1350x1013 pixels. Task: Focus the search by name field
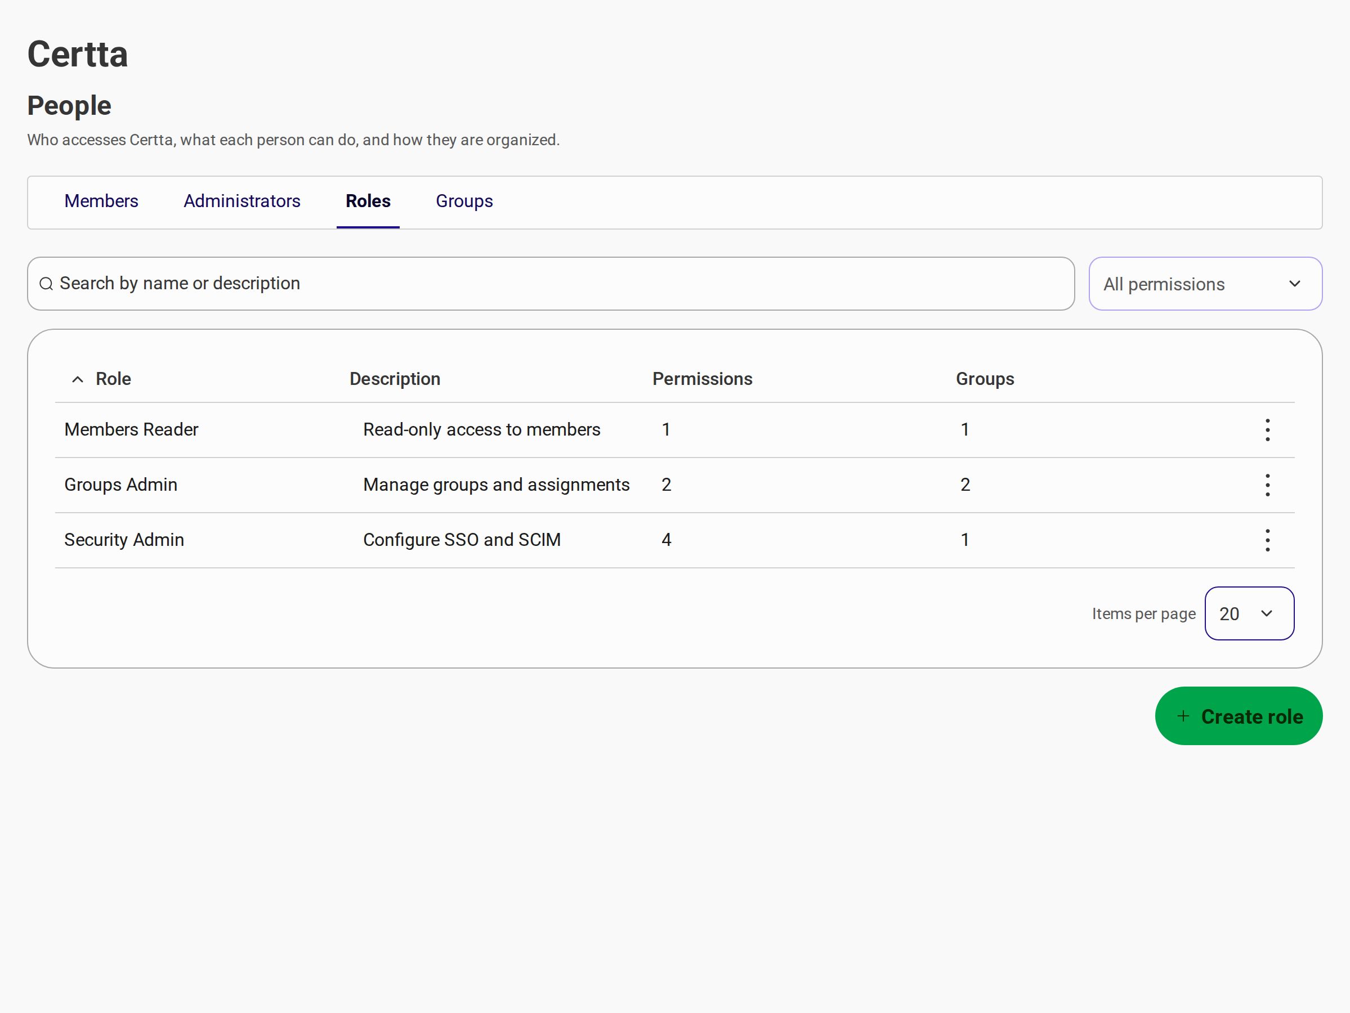[551, 284]
